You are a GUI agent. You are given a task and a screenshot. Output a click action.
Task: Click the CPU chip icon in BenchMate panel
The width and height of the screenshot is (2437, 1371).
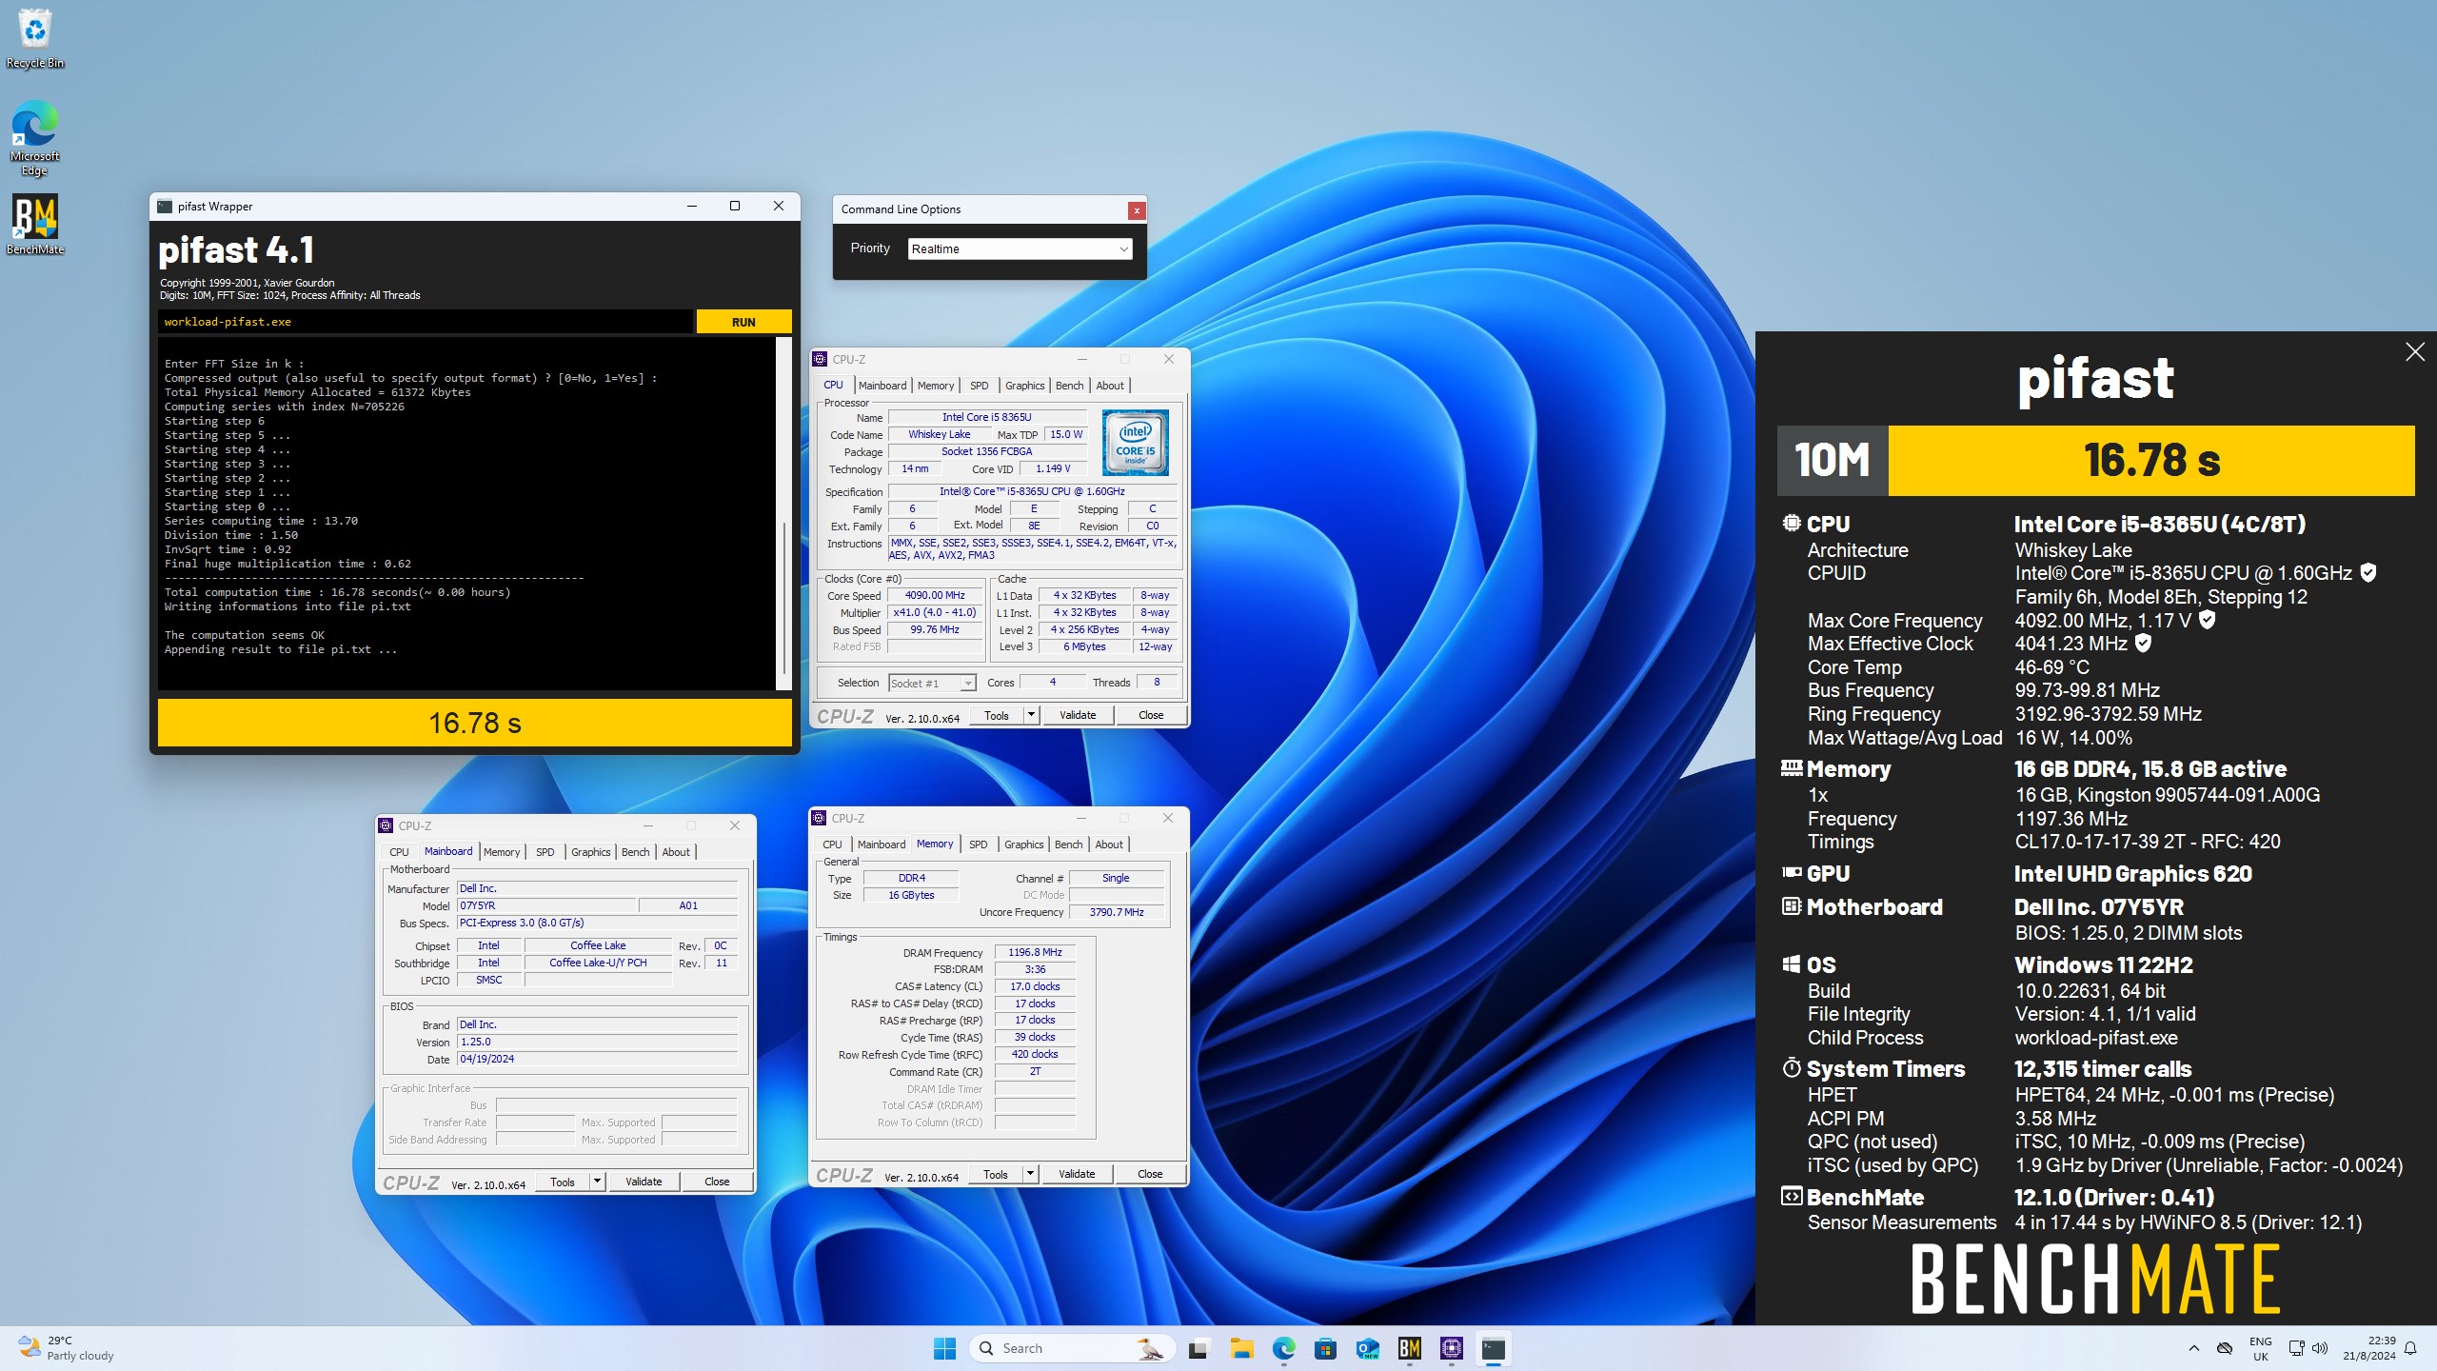pos(1792,524)
